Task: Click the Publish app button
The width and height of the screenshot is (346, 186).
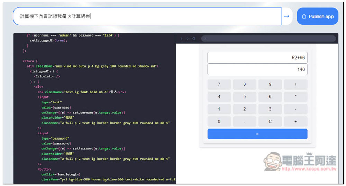Action: point(318,16)
